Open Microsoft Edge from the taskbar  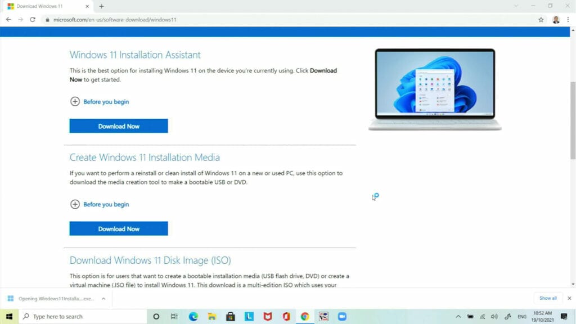[x=193, y=316]
